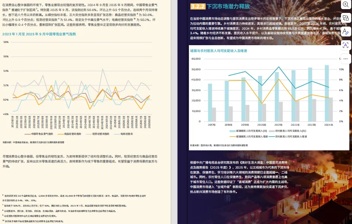Click the tall 2024年 urban income bar
This screenshot has width=352, height=224.
[x=327, y=93]
